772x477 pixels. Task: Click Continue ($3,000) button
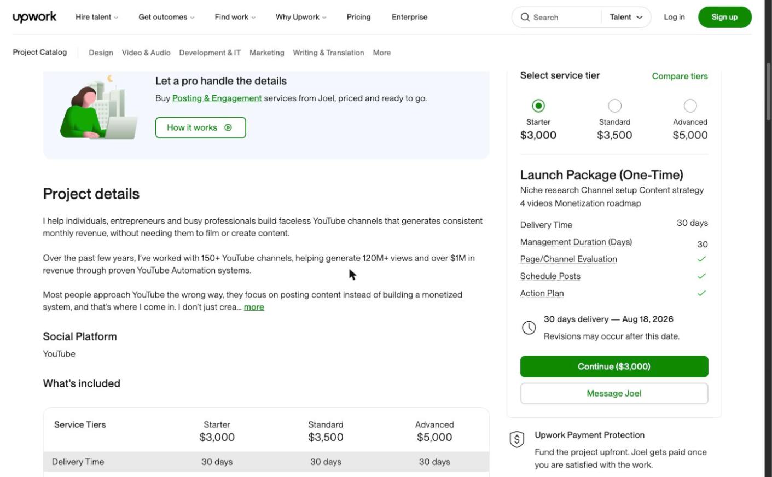tap(614, 367)
